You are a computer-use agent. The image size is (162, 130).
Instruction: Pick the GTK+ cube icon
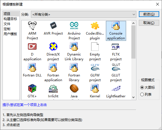point(32,88)
